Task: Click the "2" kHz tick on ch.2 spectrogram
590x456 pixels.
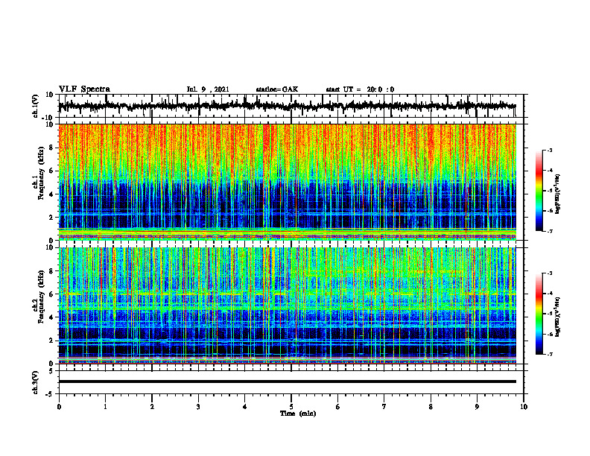Action: (x=51, y=341)
